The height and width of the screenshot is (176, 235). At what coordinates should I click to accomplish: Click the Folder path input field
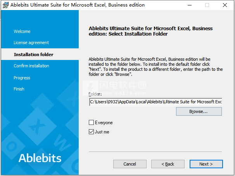[156, 102]
